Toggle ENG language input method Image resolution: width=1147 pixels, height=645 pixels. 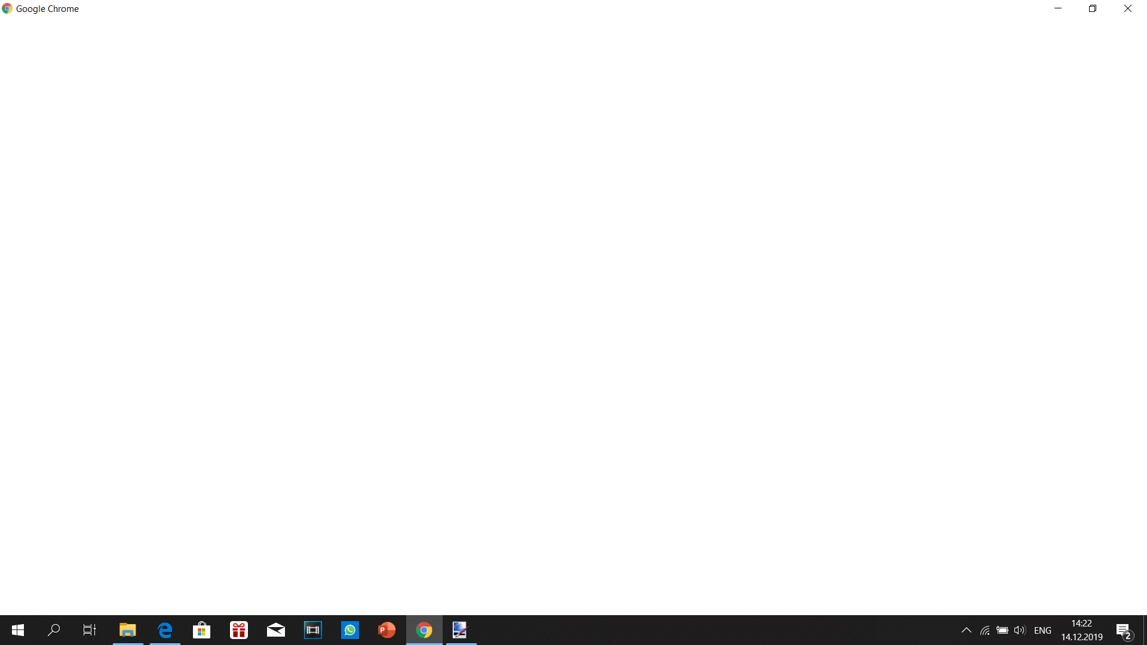[x=1042, y=630]
